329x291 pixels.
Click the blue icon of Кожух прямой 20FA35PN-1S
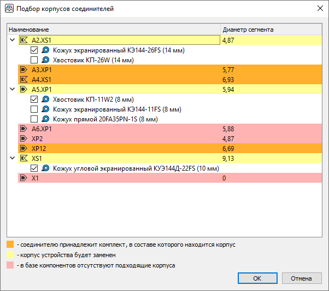[46, 119]
